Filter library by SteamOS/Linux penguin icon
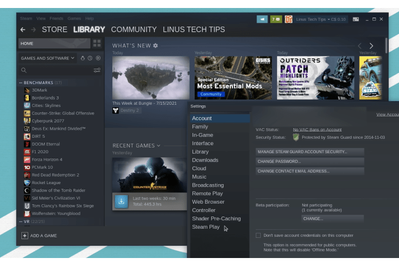The image size is (399, 266). pyautogui.click(x=82, y=58)
